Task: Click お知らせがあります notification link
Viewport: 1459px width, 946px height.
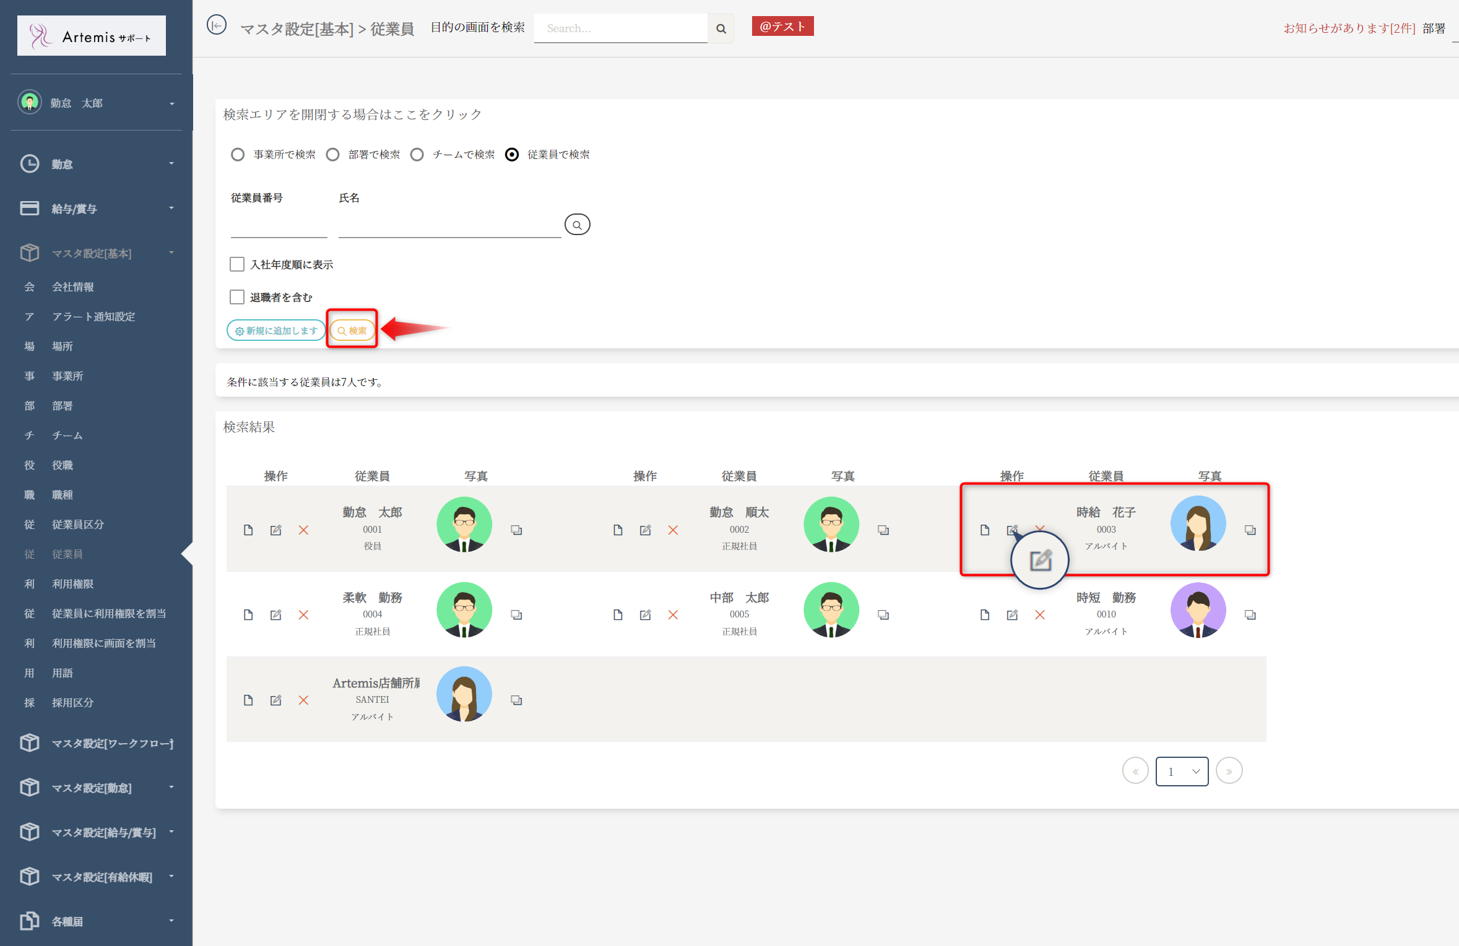Action: point(1349,28)
